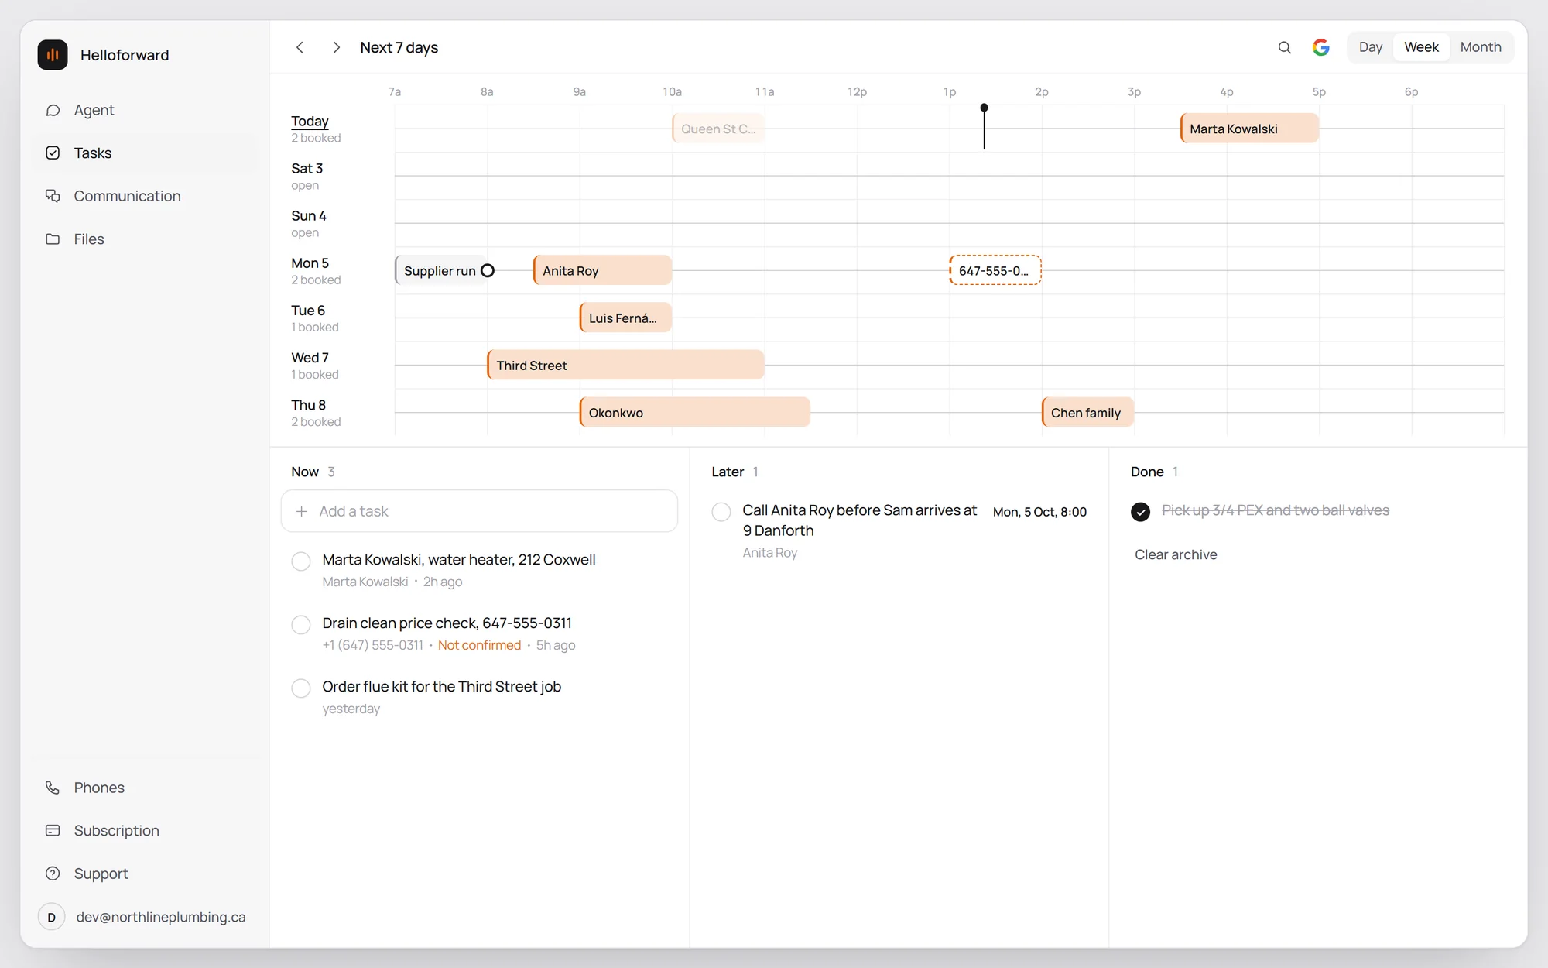Check off Call Anita Roy task
This screenshot has width=1548, height=968.
pos(721,512)
